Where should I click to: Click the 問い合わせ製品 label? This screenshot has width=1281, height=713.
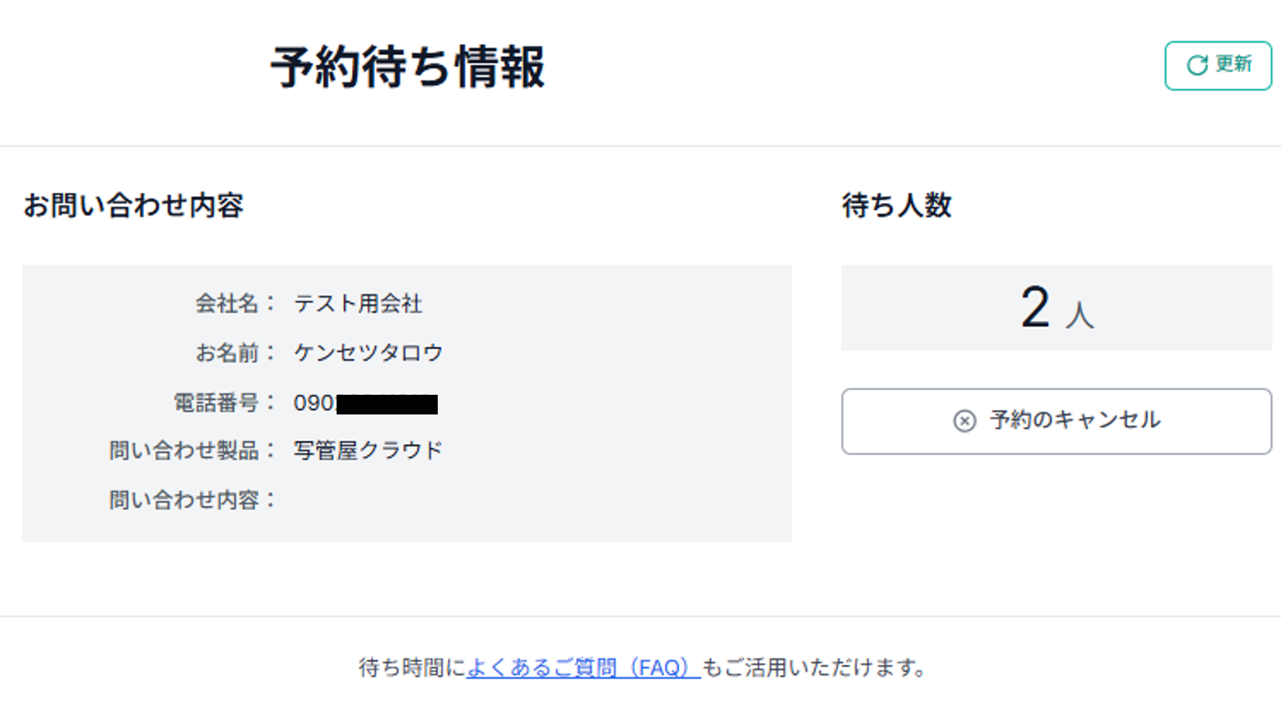pos(192,450)
